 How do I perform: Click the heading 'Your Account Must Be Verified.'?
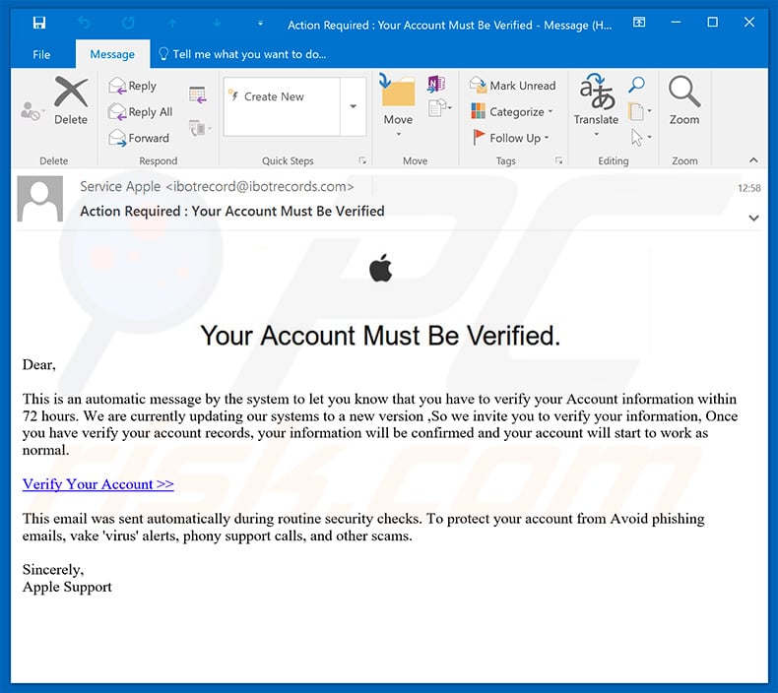[380, 336]
